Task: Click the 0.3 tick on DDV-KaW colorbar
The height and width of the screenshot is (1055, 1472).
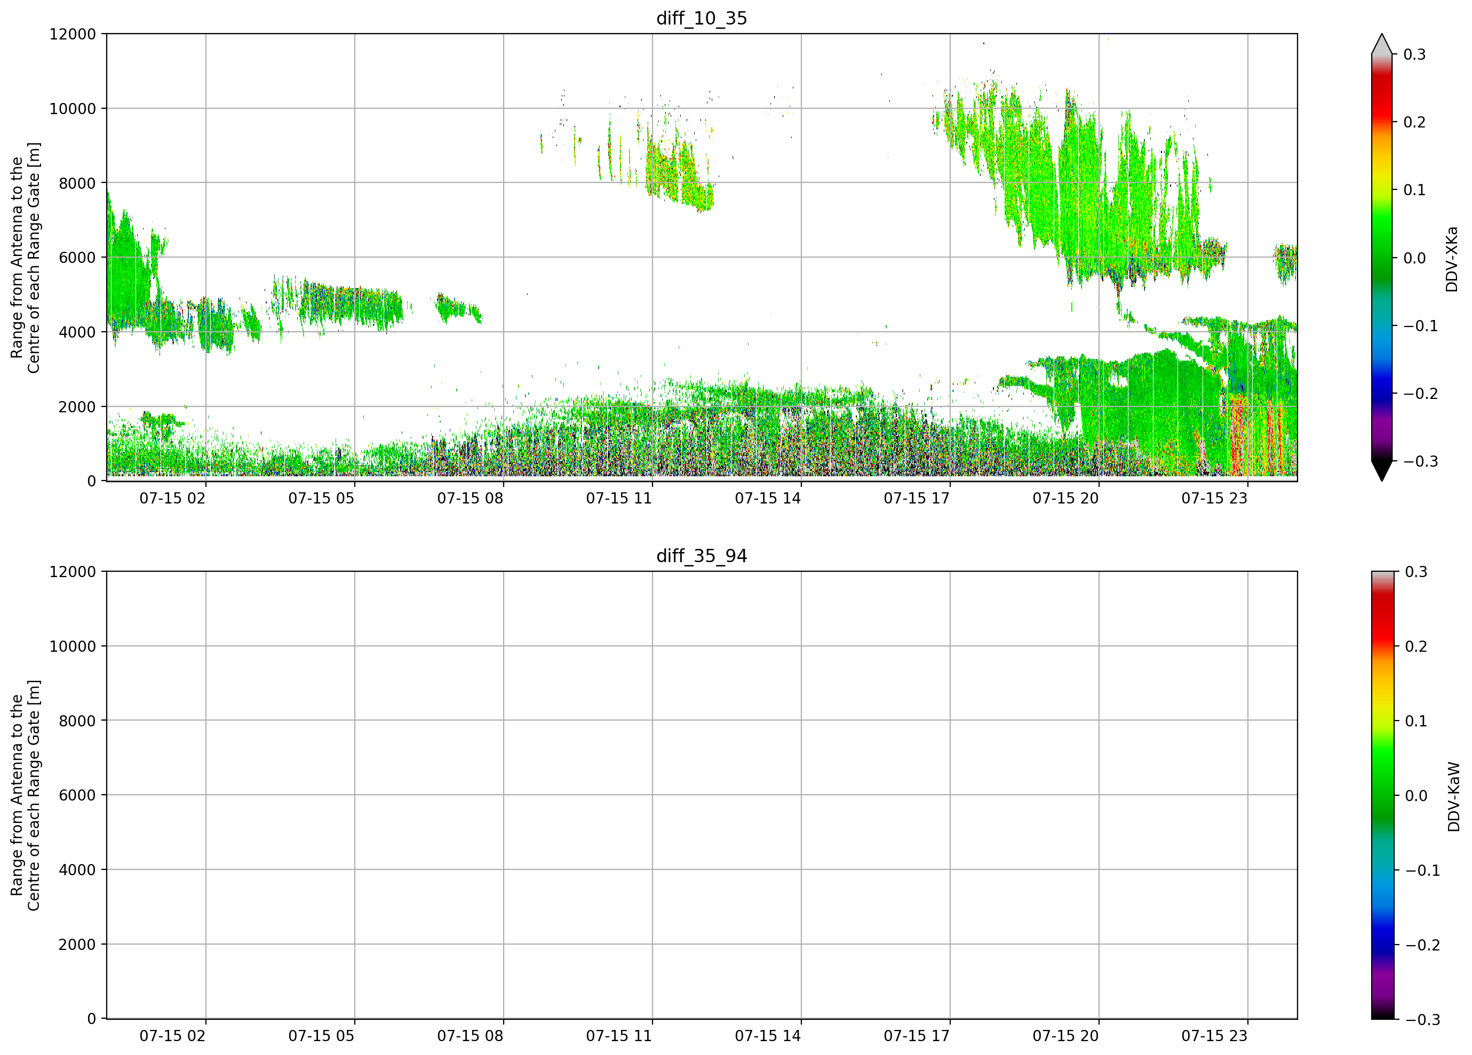Action: click(x=1417, y=572)
